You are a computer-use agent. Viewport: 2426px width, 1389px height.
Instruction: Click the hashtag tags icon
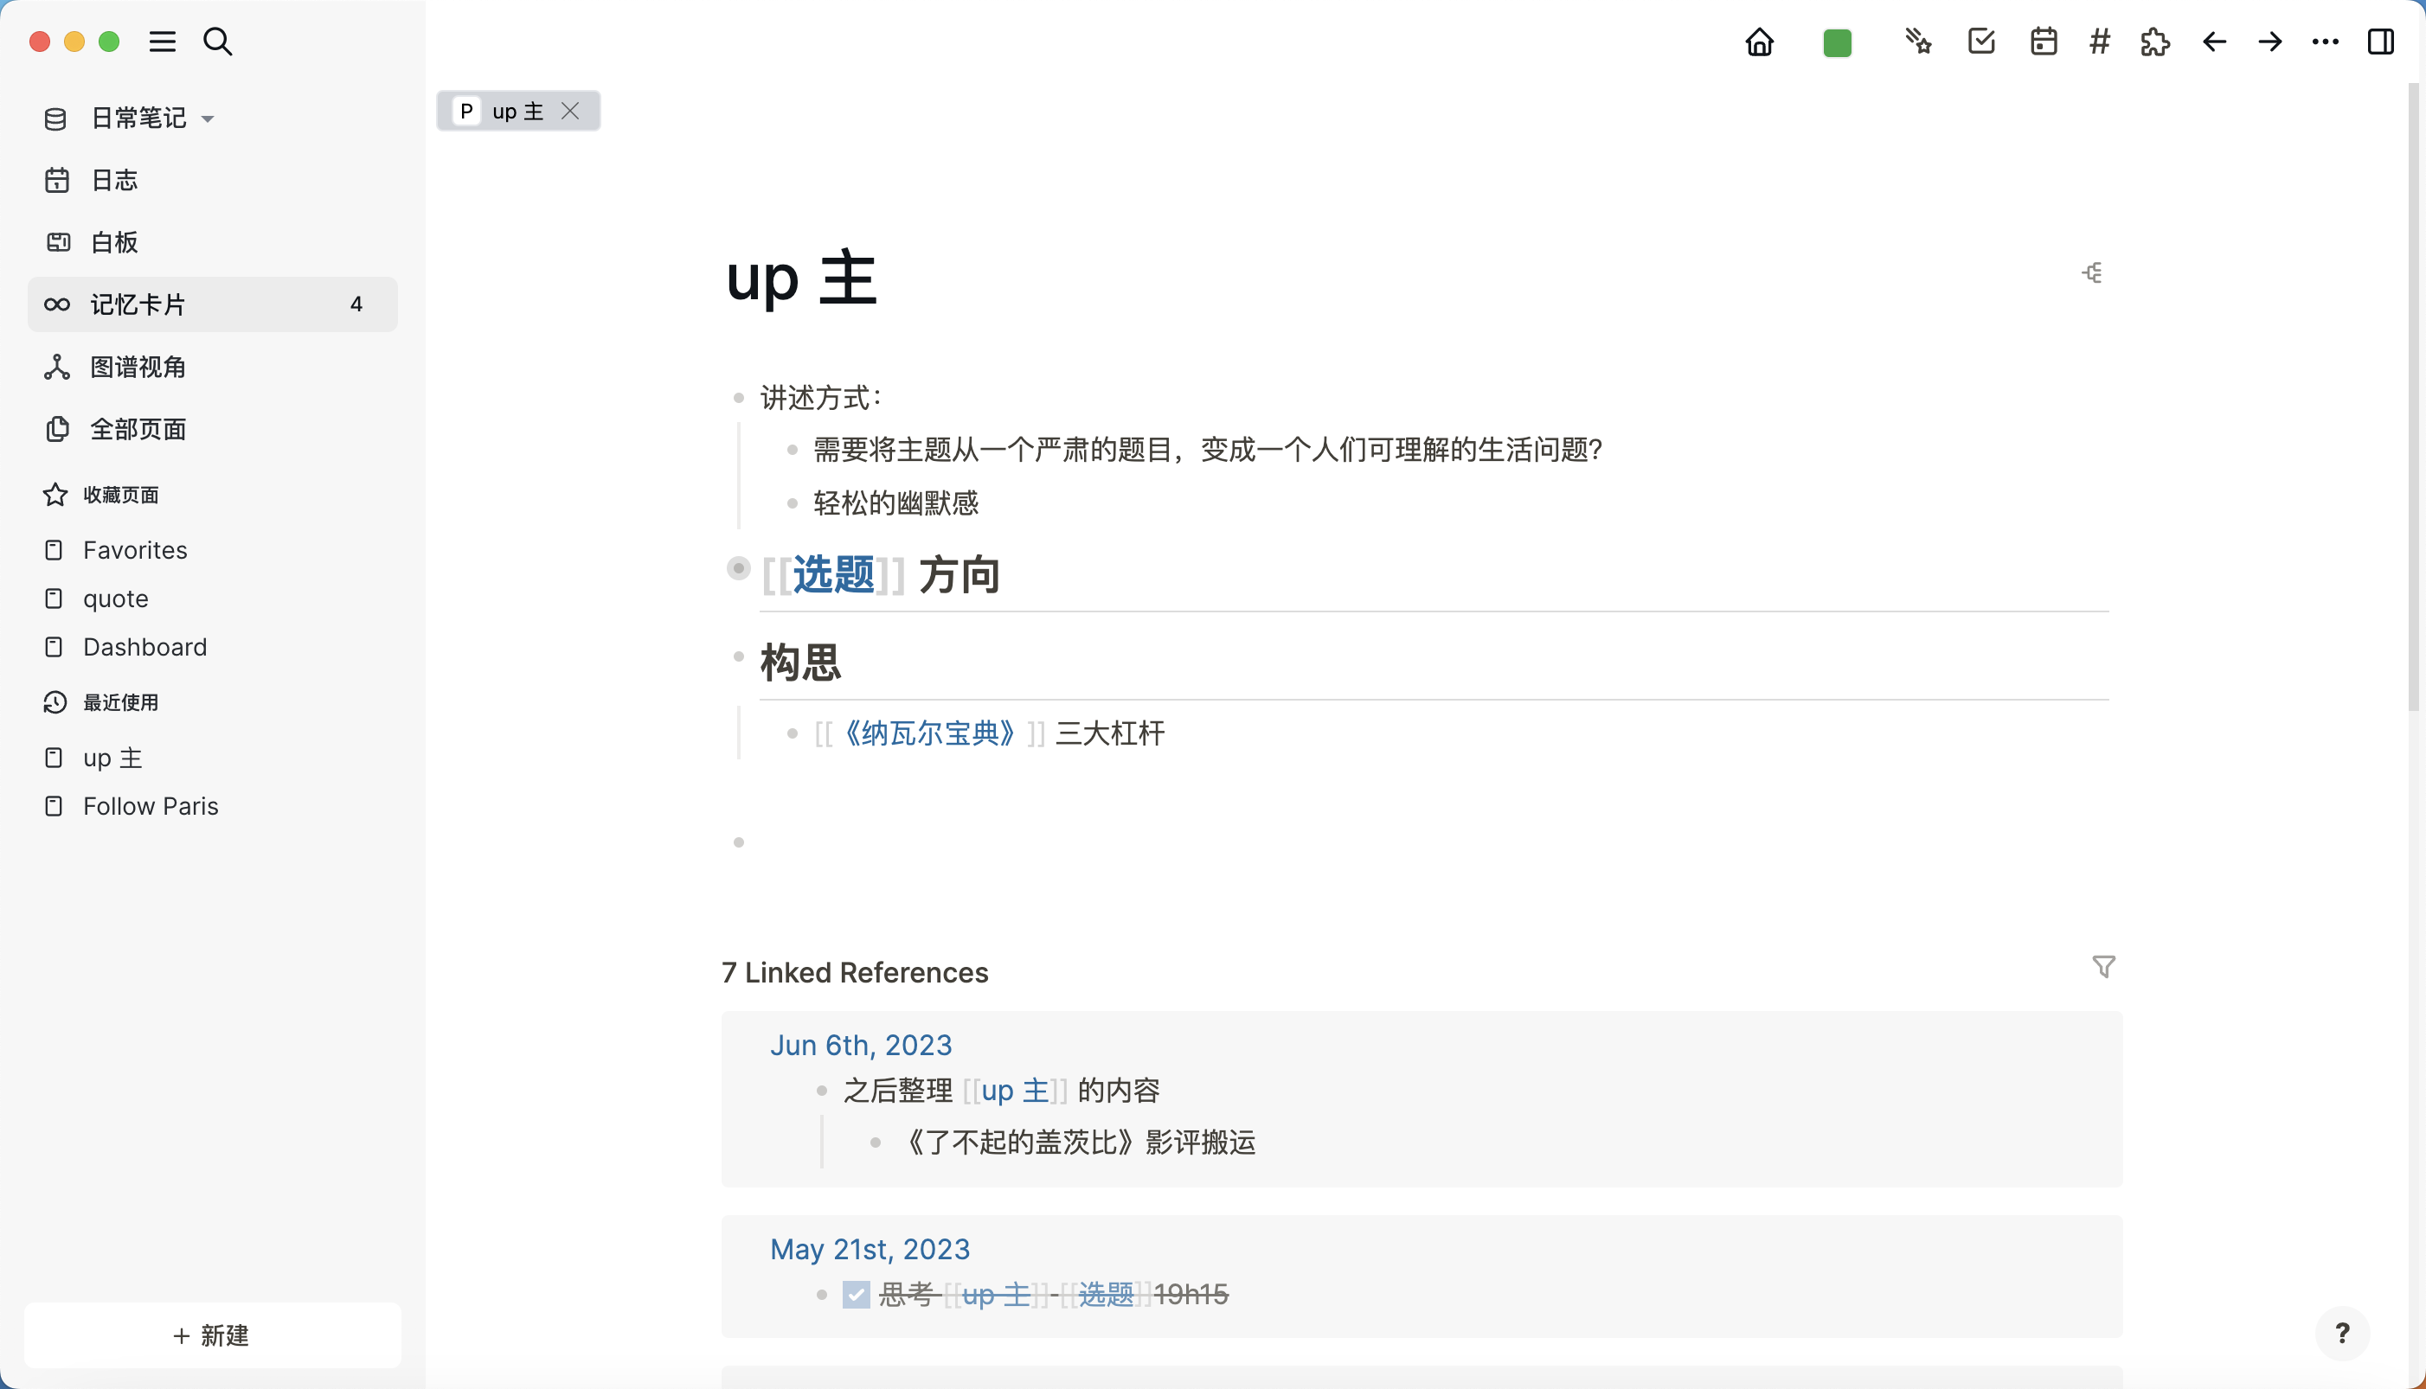pos(2099,42)
